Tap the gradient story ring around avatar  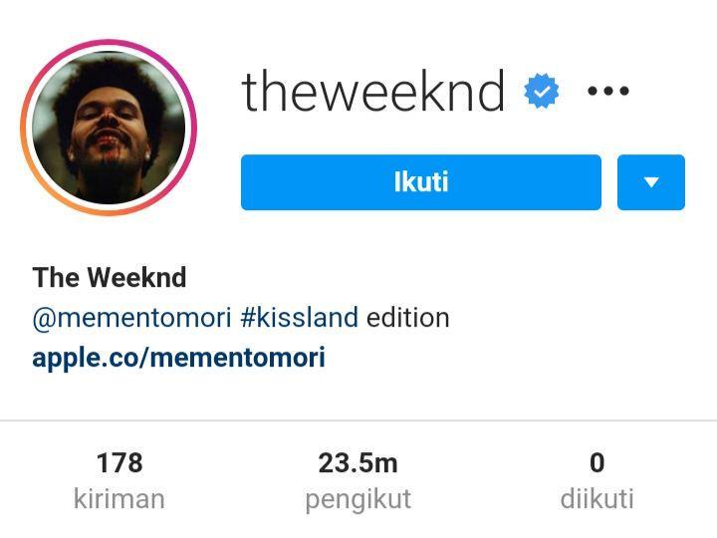(109, 128)
